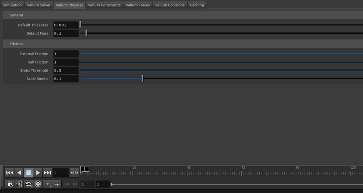Click the Scale Kinetic parameter label
The width and height of the screenshot is (363, 193).
(38, 79)
